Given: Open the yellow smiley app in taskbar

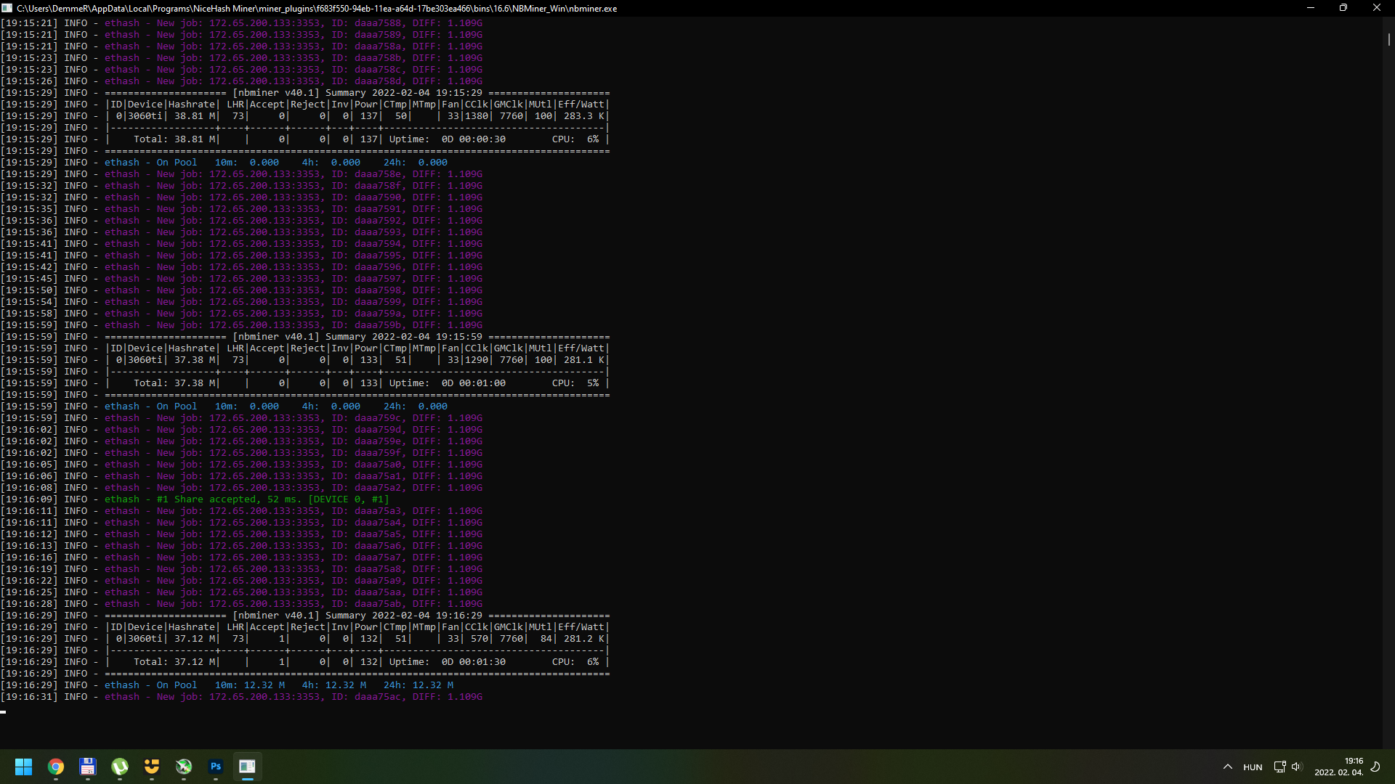Looking at the screenshot, I should 152,767.
